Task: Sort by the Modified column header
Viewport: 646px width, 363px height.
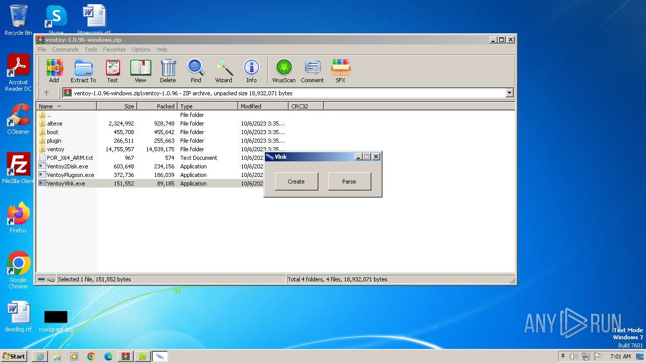Action: (x=263, y=106)
